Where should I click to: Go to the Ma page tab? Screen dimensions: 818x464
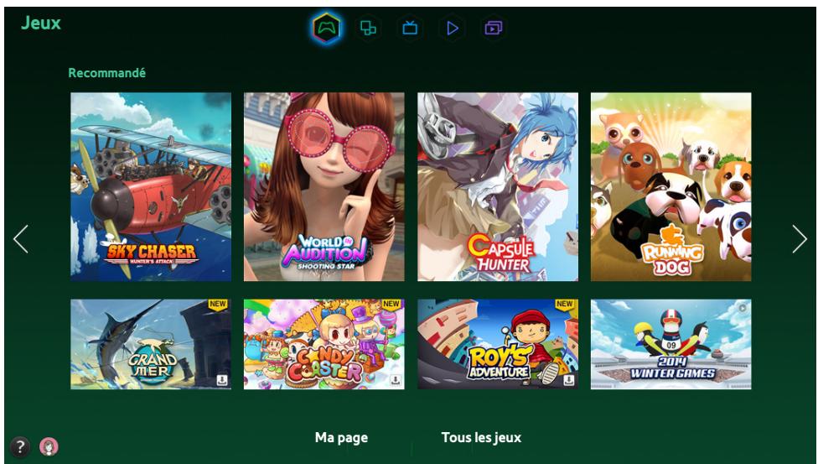pos(341,437)
